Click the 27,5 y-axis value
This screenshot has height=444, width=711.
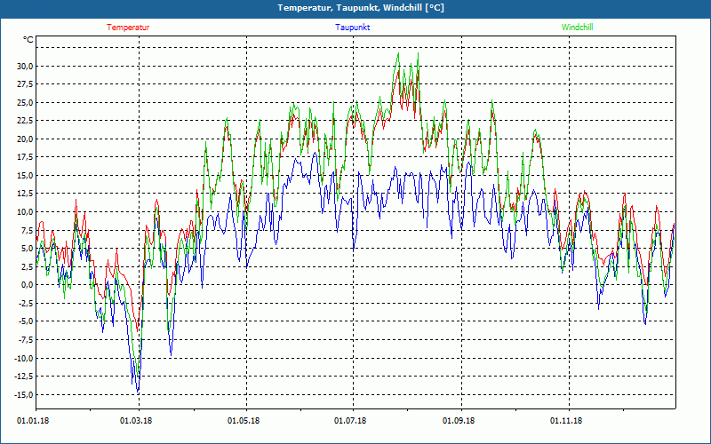click(26, 84)
